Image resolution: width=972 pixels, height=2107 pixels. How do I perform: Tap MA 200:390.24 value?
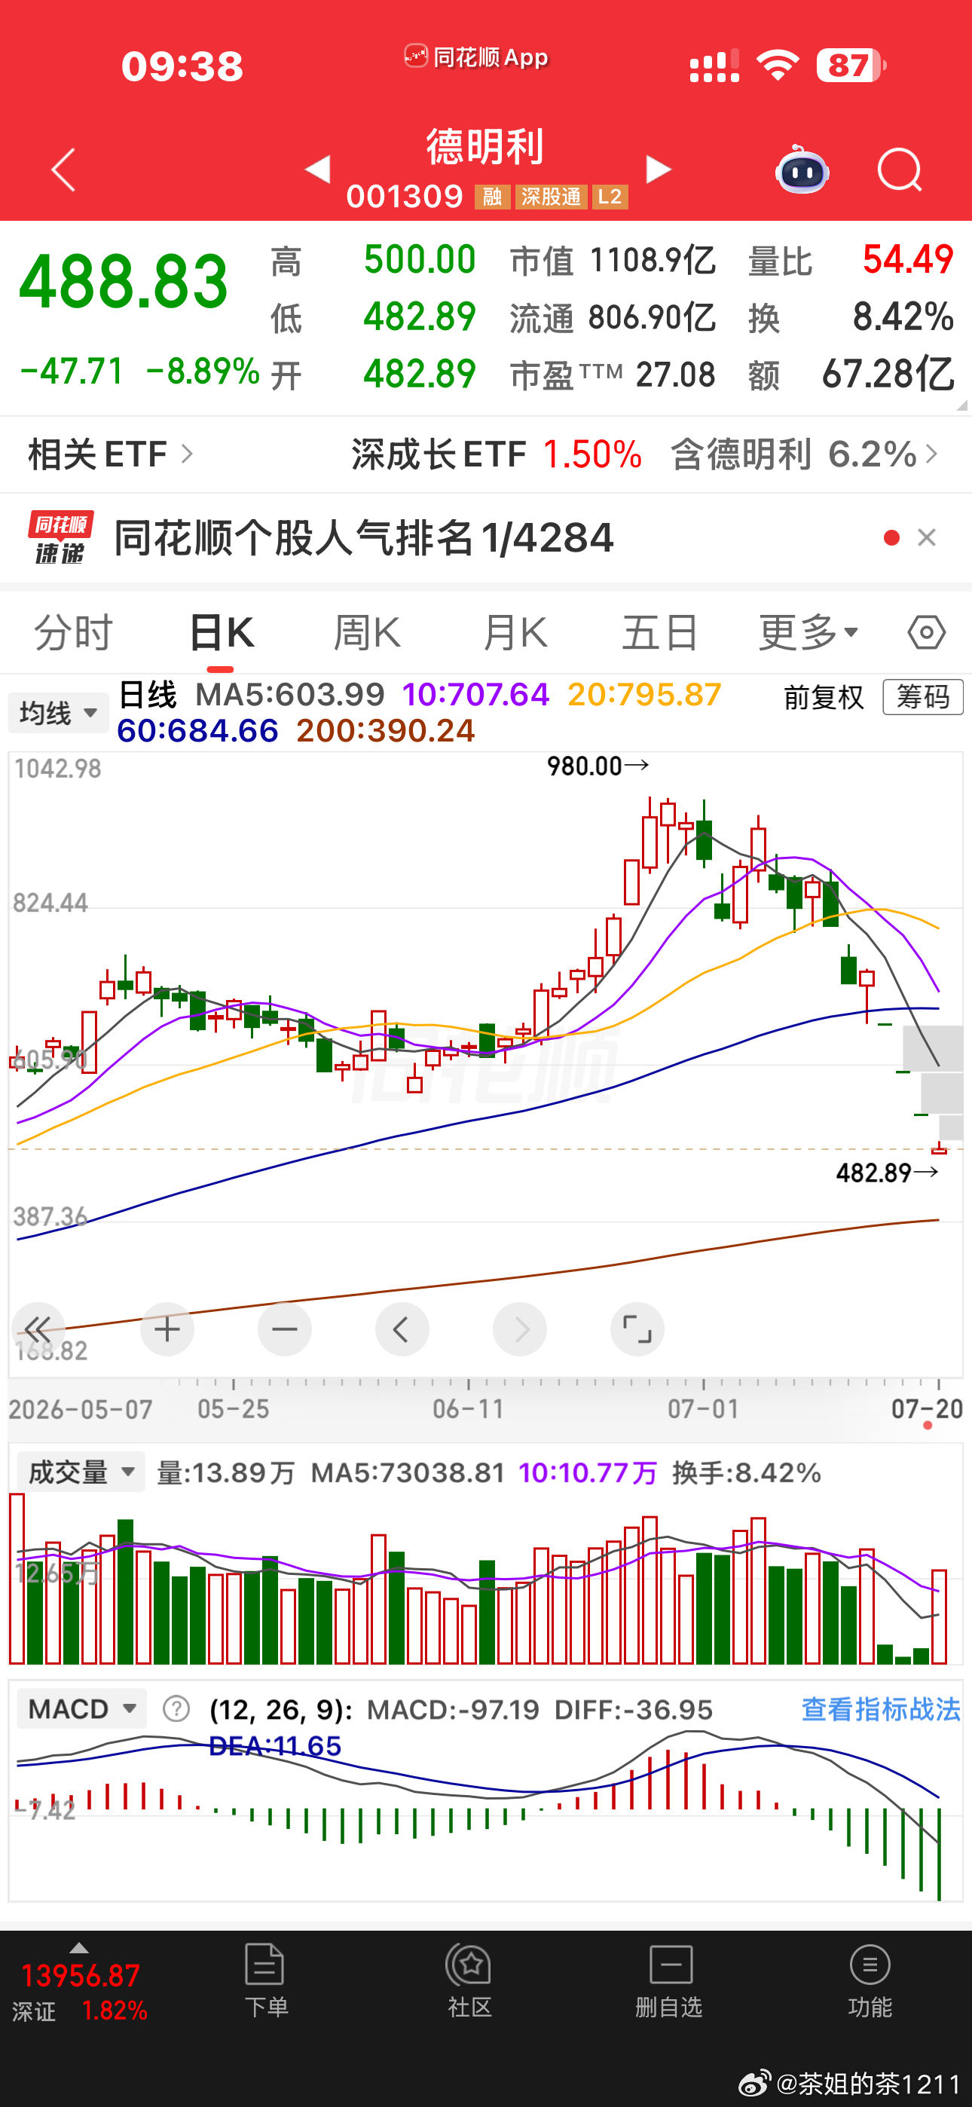(x=385, y=730)
